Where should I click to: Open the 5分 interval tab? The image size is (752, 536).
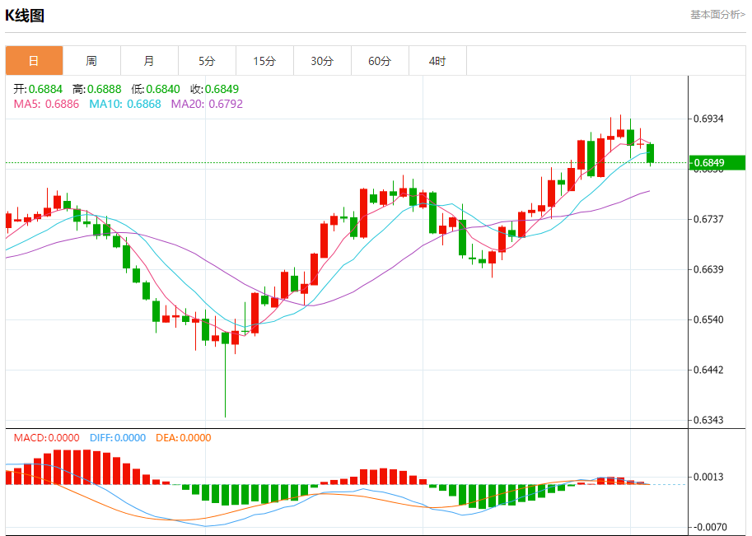207,61
